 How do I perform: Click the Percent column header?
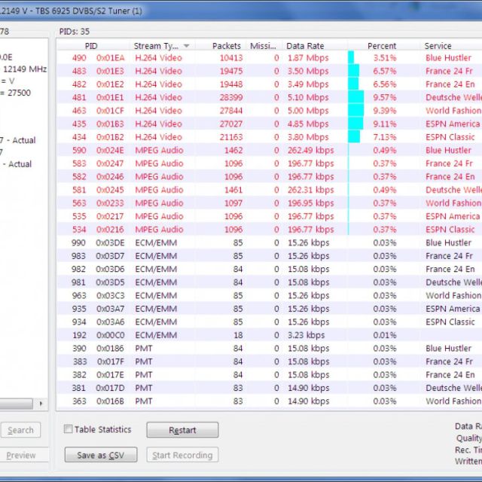click(381, 46)
